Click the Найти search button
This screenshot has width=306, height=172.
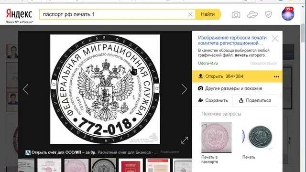pyautogui.click(x=208, y=14)
